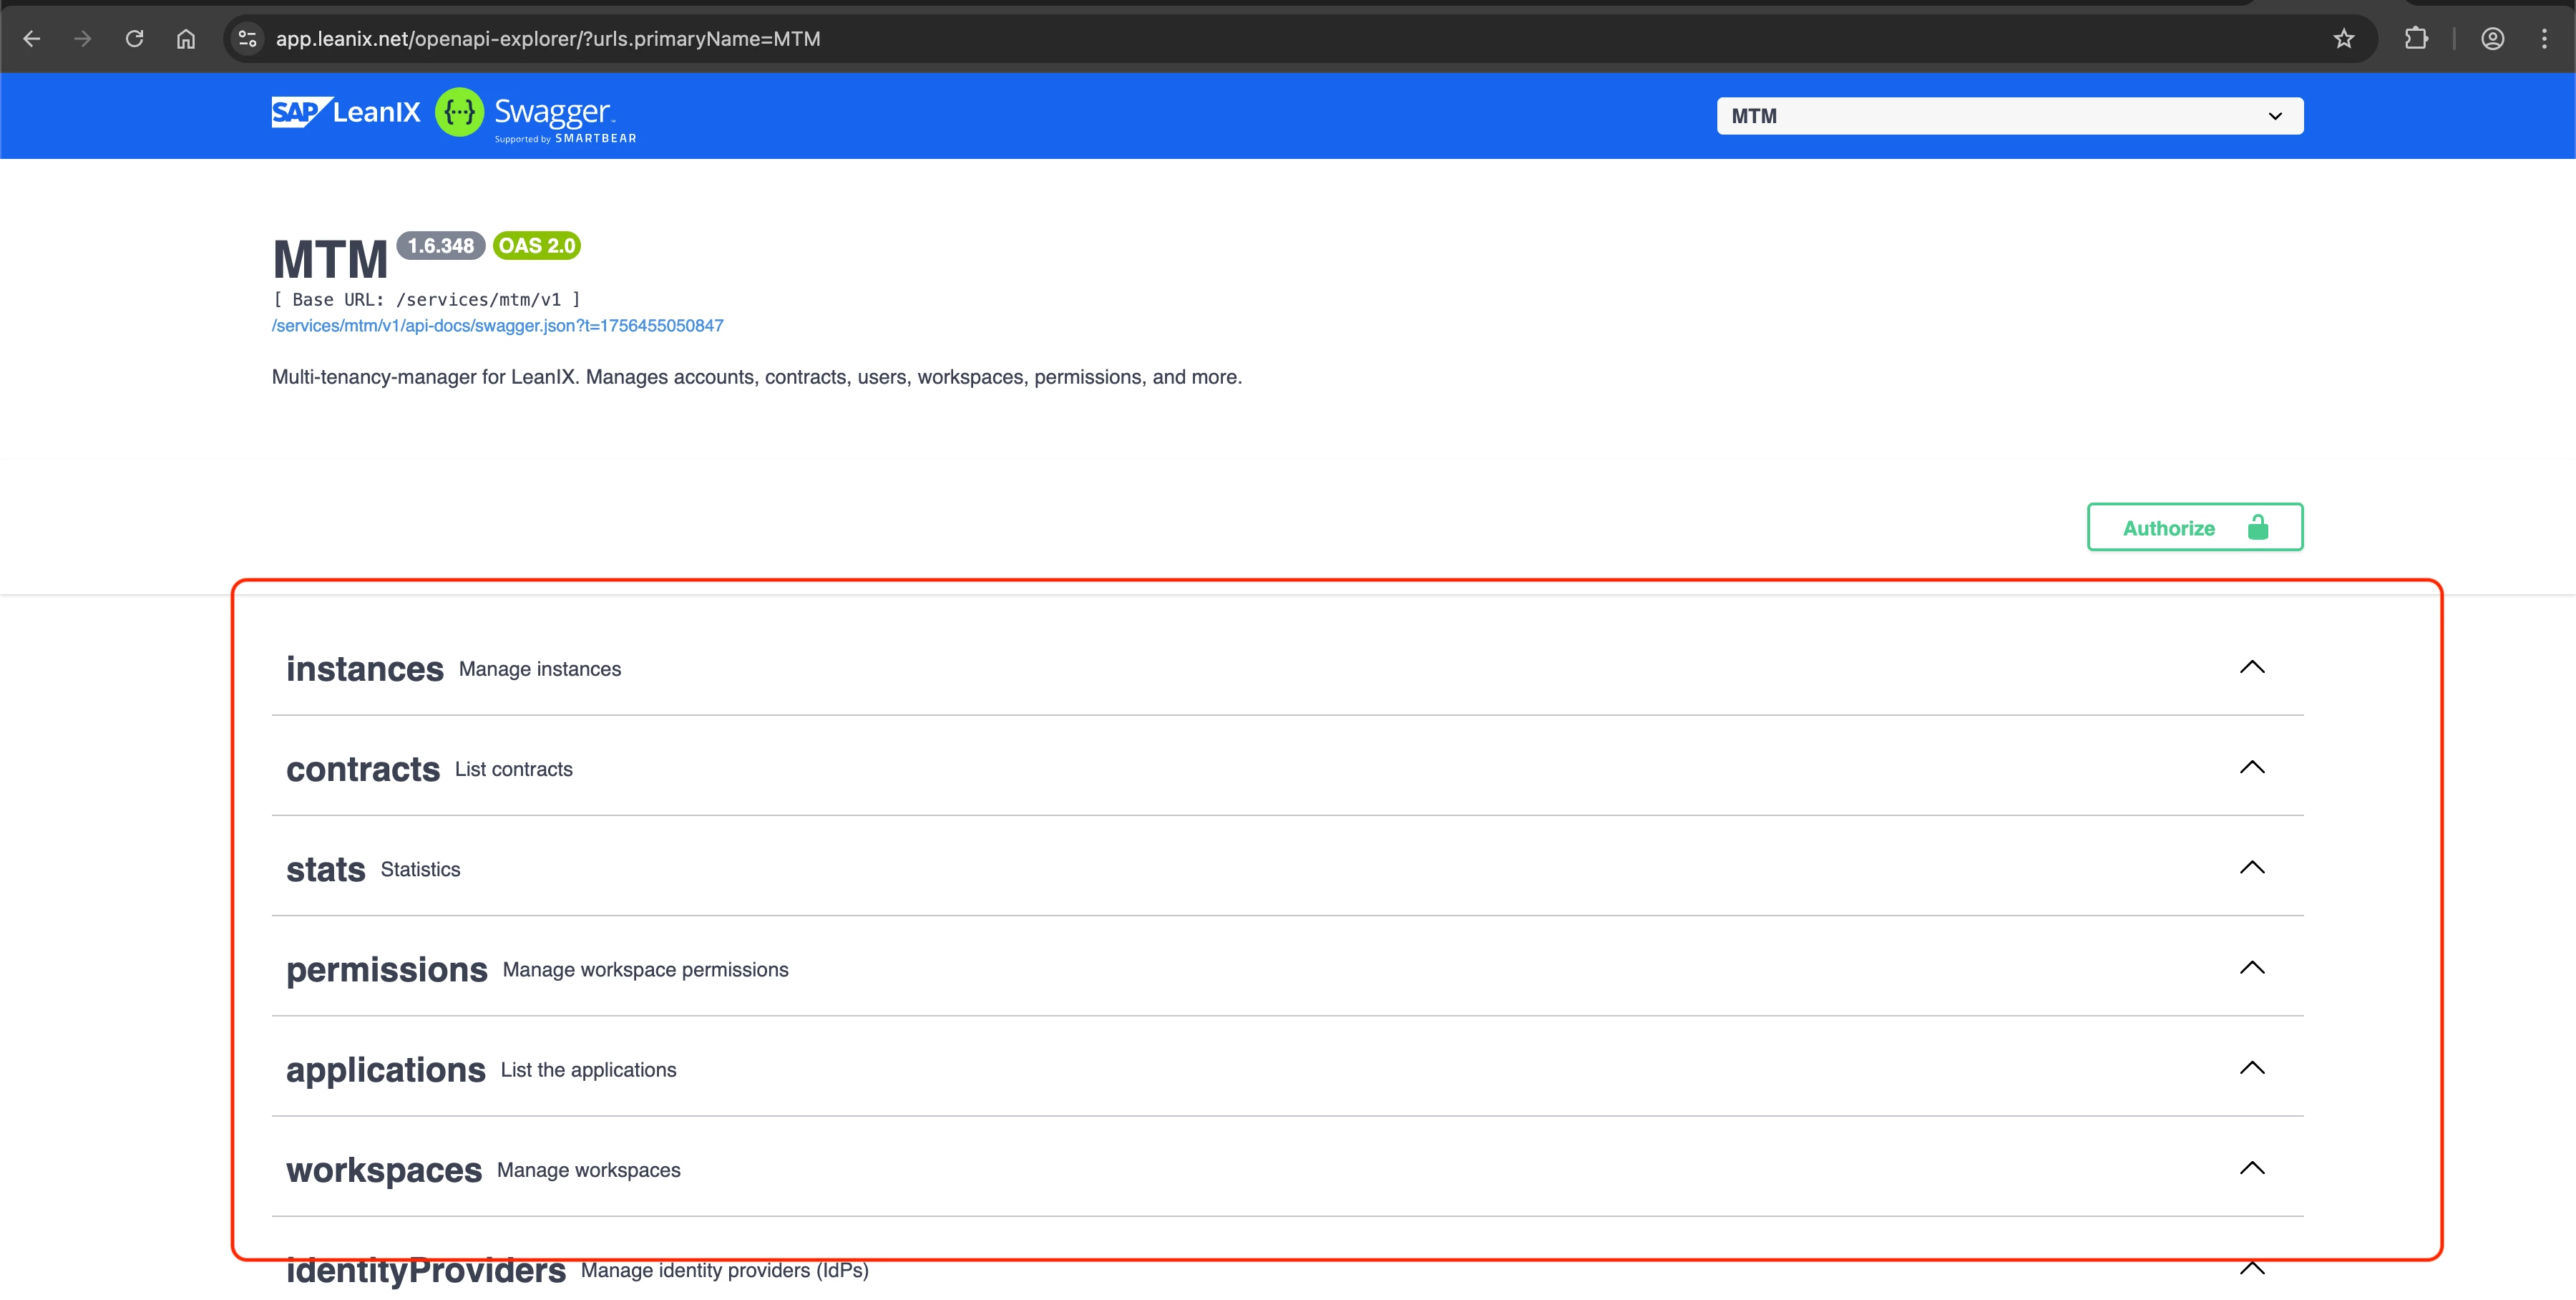
Task: Click the lock icon in Authorize button
Action: tap(2258, 528)
